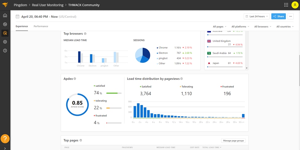The image size is (300, 150).
Task: Click the countries list scroll down arrow
Action: 247,68
